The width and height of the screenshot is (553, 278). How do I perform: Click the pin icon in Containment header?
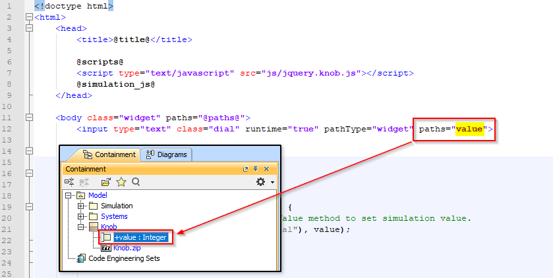[x=256, y=169]
